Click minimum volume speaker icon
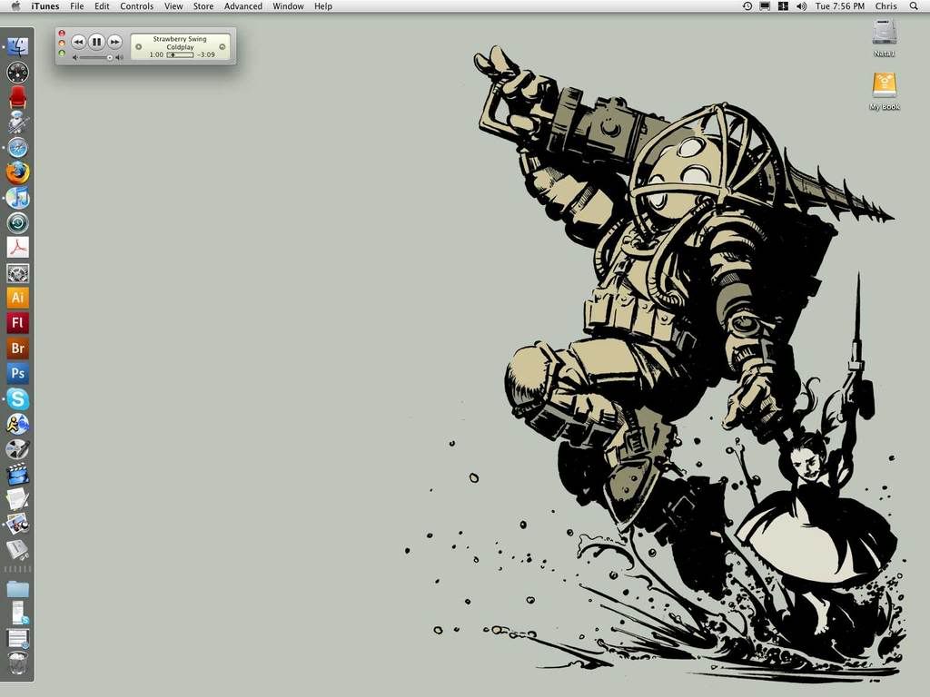This screenshot has height=697, width=930. click(x=75, y=57)
